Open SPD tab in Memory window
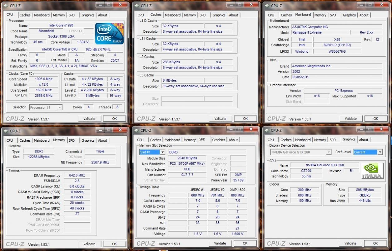 (x=72, y=140)
